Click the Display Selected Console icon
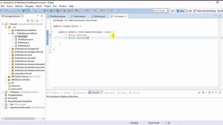The image size is (223, 125). pyautogui.click(x=203, y=93)
